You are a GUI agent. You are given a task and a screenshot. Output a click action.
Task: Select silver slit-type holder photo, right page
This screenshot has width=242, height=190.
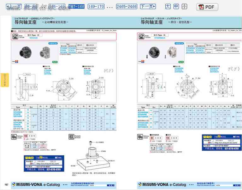pyautogui.click(x=172, y=52)
